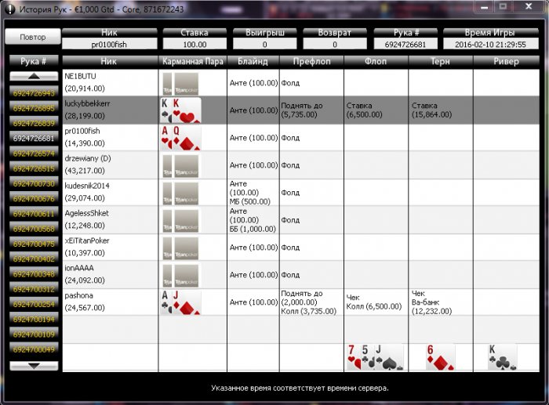
Task: Click NE1BUTU player name
Action: pyautogui.click(x=80, y=76)
